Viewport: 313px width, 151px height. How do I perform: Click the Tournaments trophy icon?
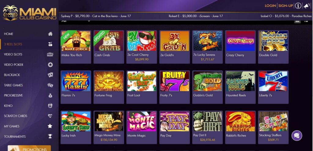coord(50,136)
